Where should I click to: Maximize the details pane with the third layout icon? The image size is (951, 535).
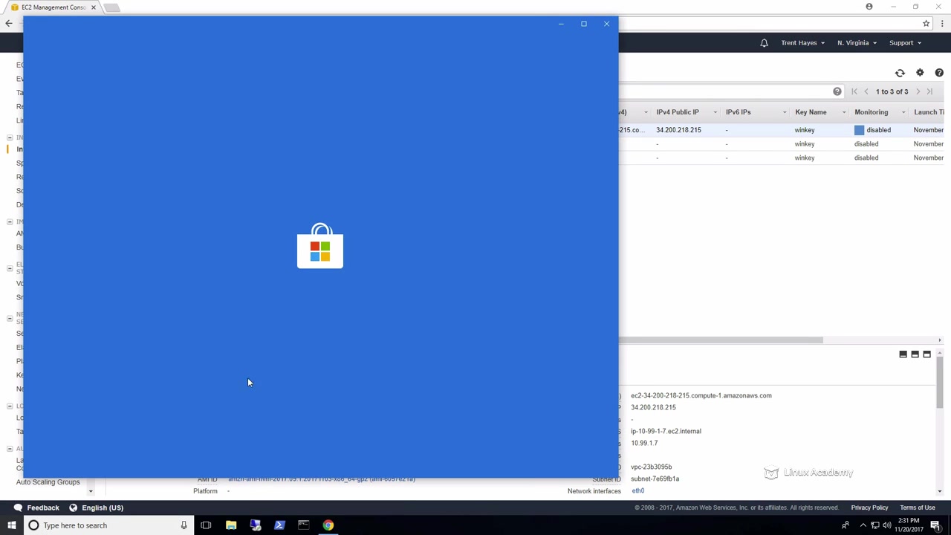click(x=927, y=354)
